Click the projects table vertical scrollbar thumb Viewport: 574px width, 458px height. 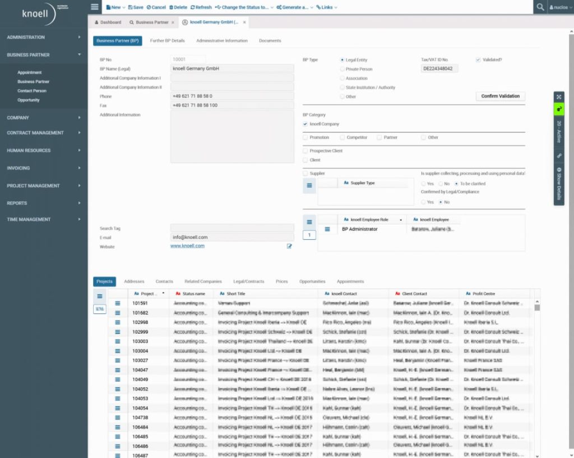[537, 308]
